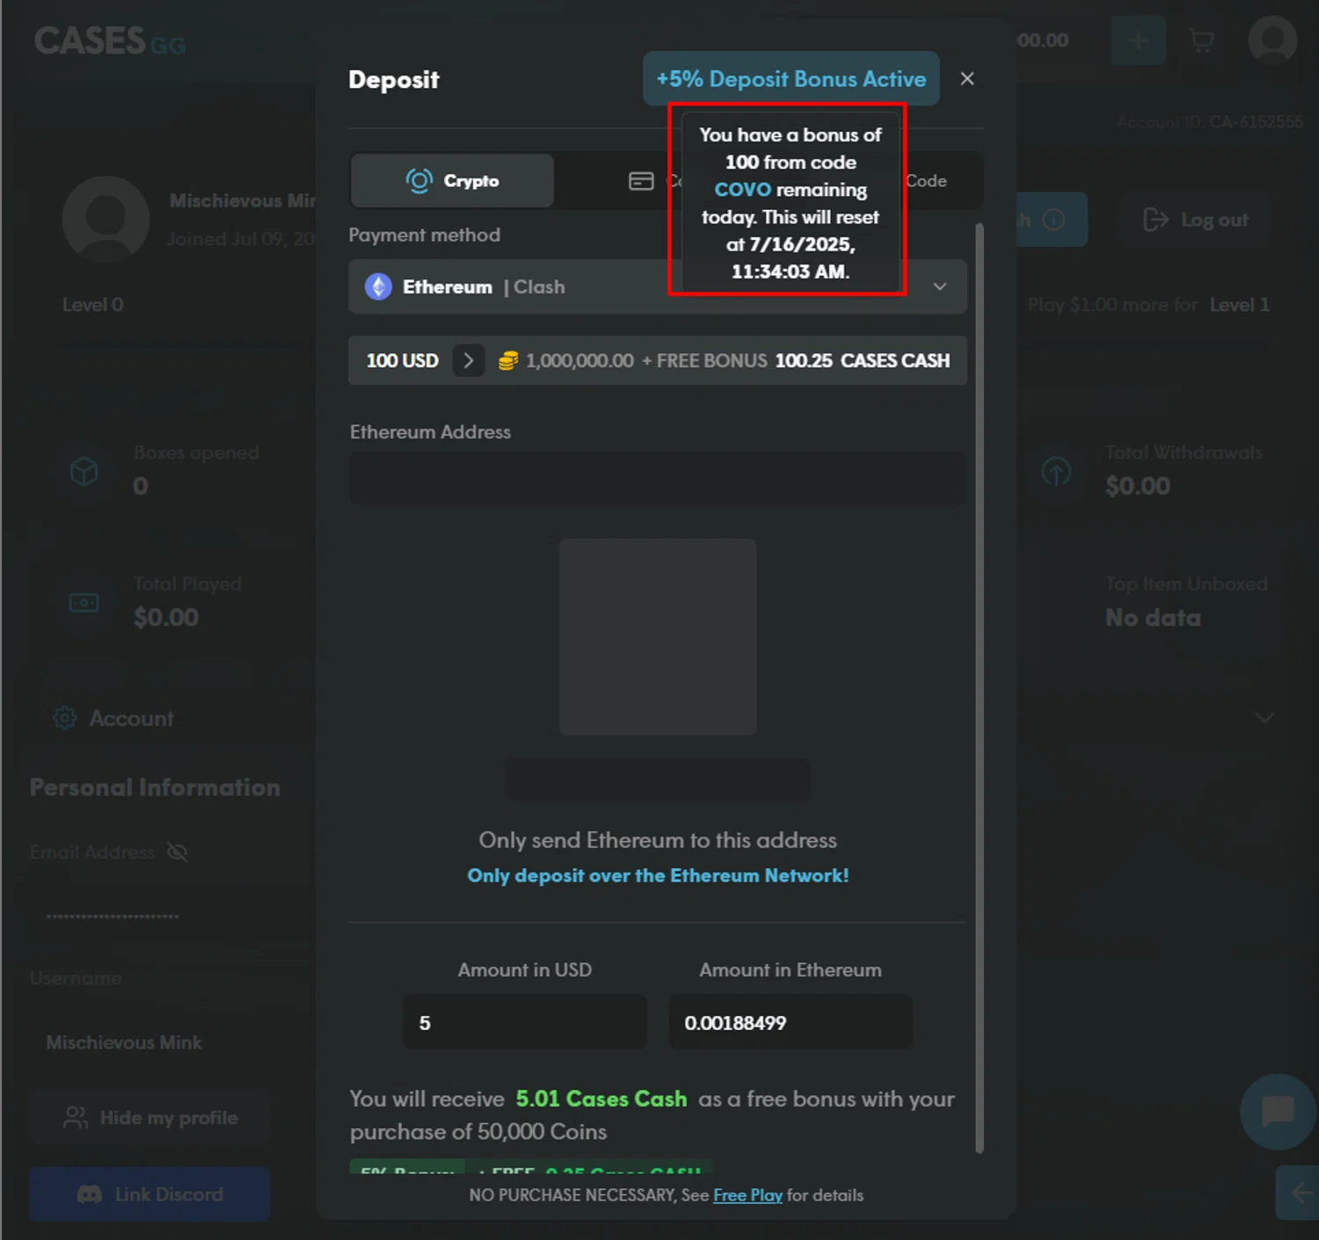Screen dimensions: 1319x1240
Task: Click the 100 USD label
Action: tap(402, 360)
